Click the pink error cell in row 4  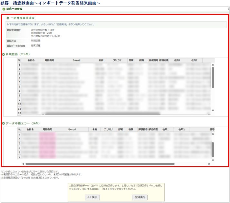point(47,134)
